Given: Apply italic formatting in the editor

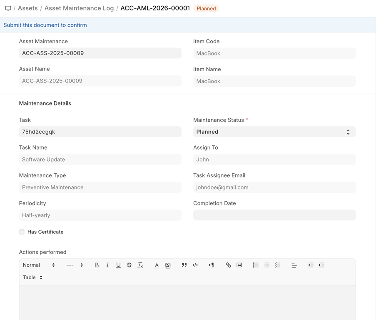Looking at the screenshot, I should point(107,265).
